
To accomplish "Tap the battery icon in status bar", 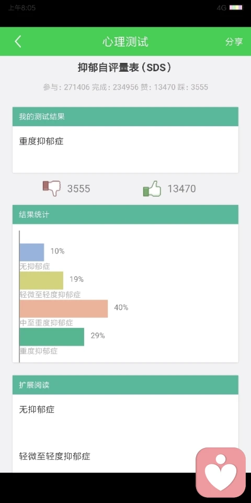I will click(x=236, y=8).
